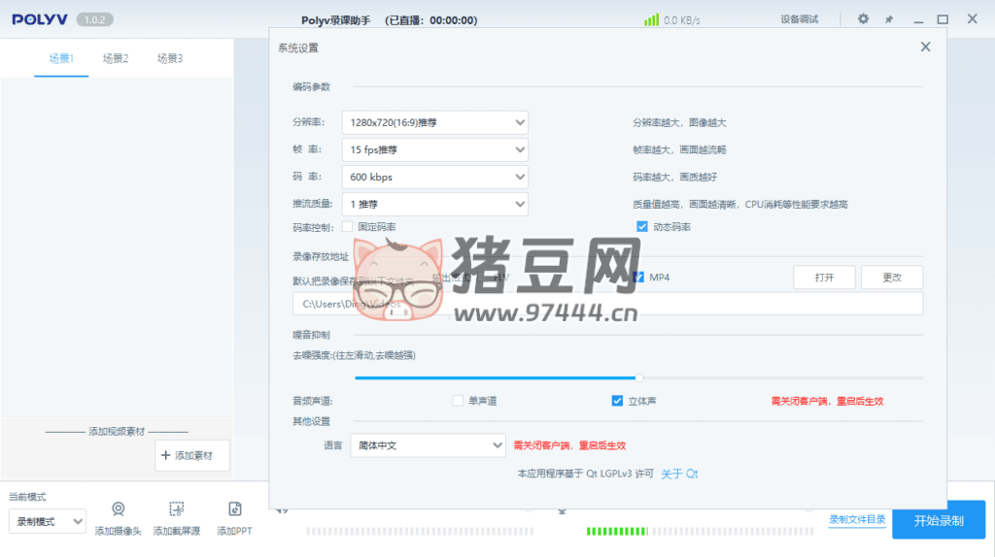Image resolution: width=995 pixels, height=557 pixels.
Task: Expand the 推流质量 quality dropdown
Action: [434, 204]
